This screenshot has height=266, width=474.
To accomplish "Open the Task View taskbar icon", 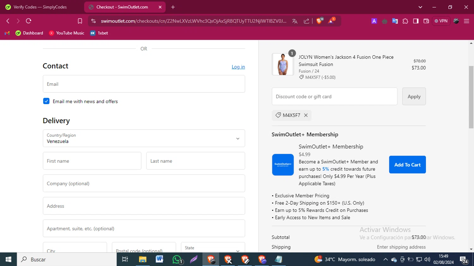I will click(x=125, y=259).
